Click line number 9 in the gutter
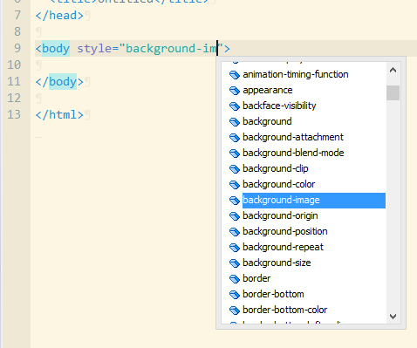This screenshot has height=348, width=417. [17, 48]
